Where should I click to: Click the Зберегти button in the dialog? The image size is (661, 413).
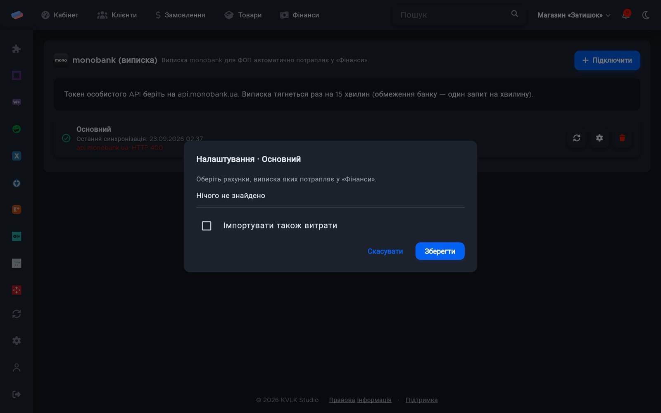pyautogui.click(x=440, y=251)
